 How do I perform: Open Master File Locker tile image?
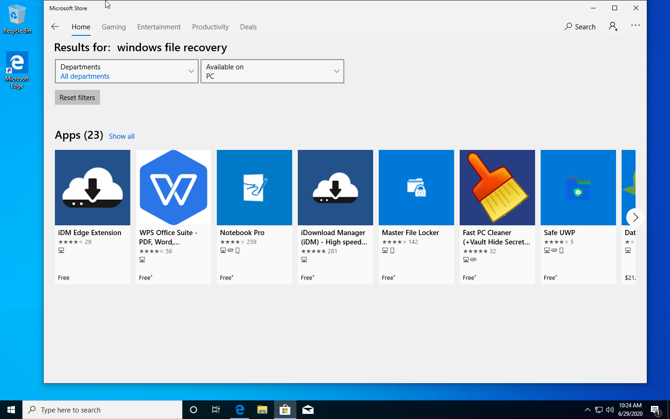pos(416,188)
